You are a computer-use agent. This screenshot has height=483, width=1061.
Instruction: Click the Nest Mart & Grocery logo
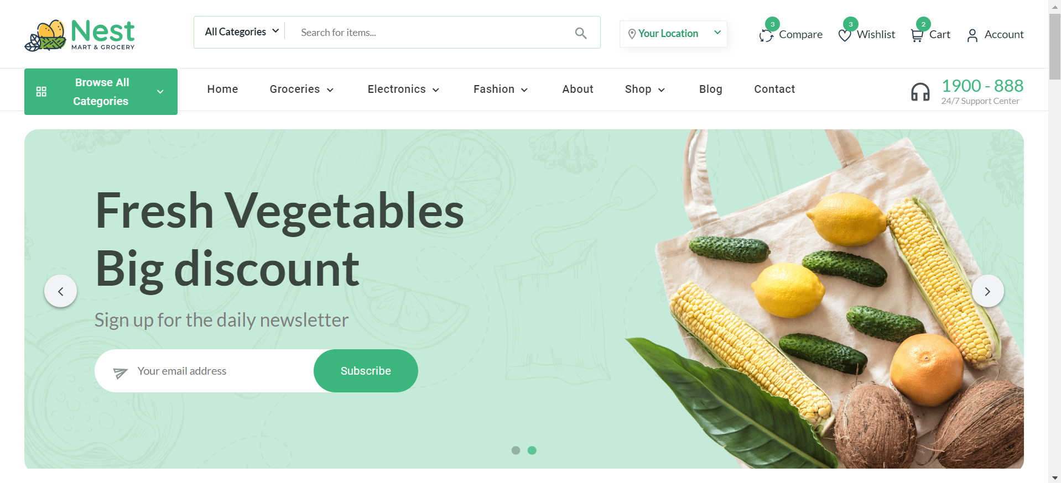(80, 35)
